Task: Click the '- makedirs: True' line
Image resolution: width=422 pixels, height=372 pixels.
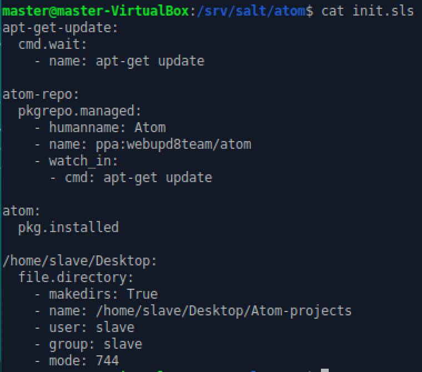Action: tap(96, 294)
